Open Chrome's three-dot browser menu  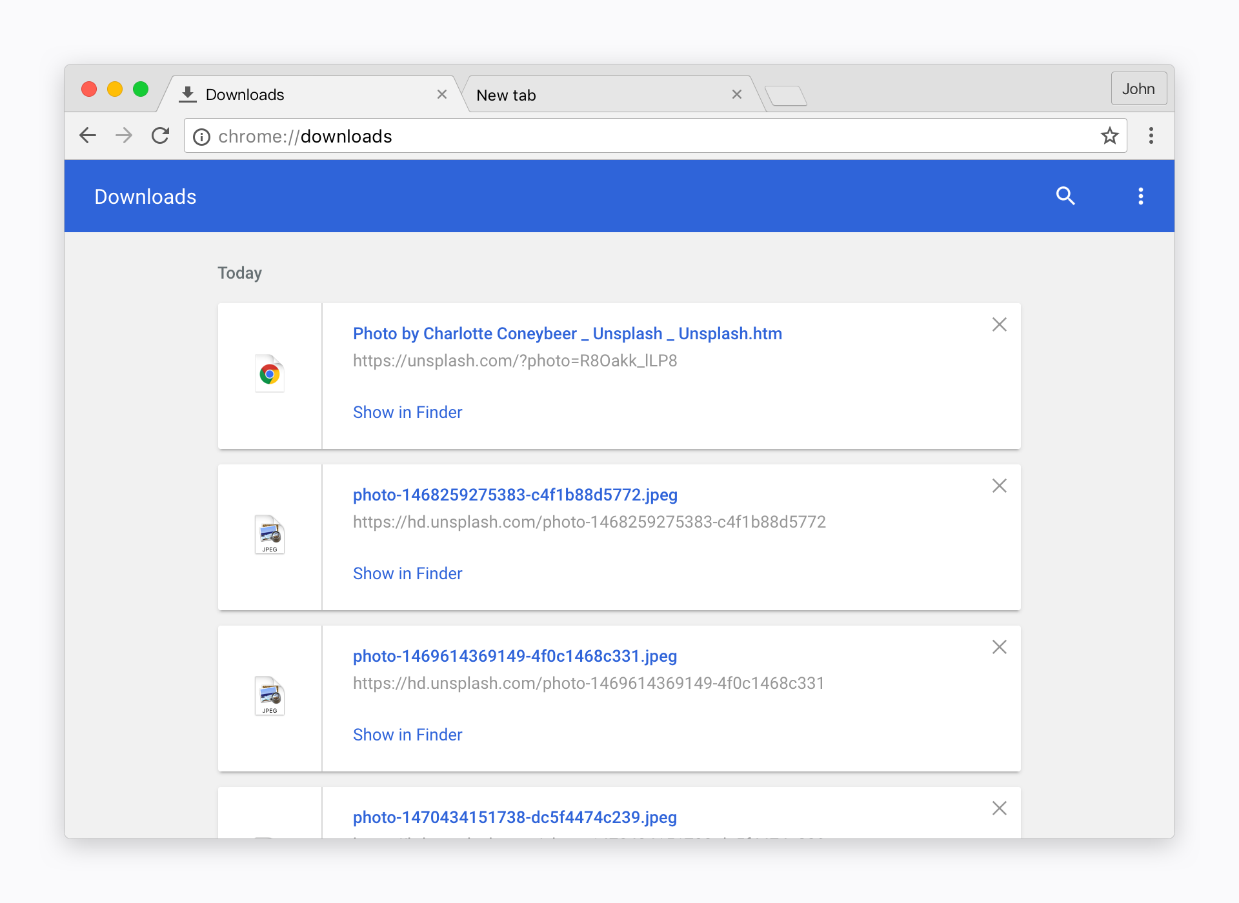click(x=1151, y=135)
